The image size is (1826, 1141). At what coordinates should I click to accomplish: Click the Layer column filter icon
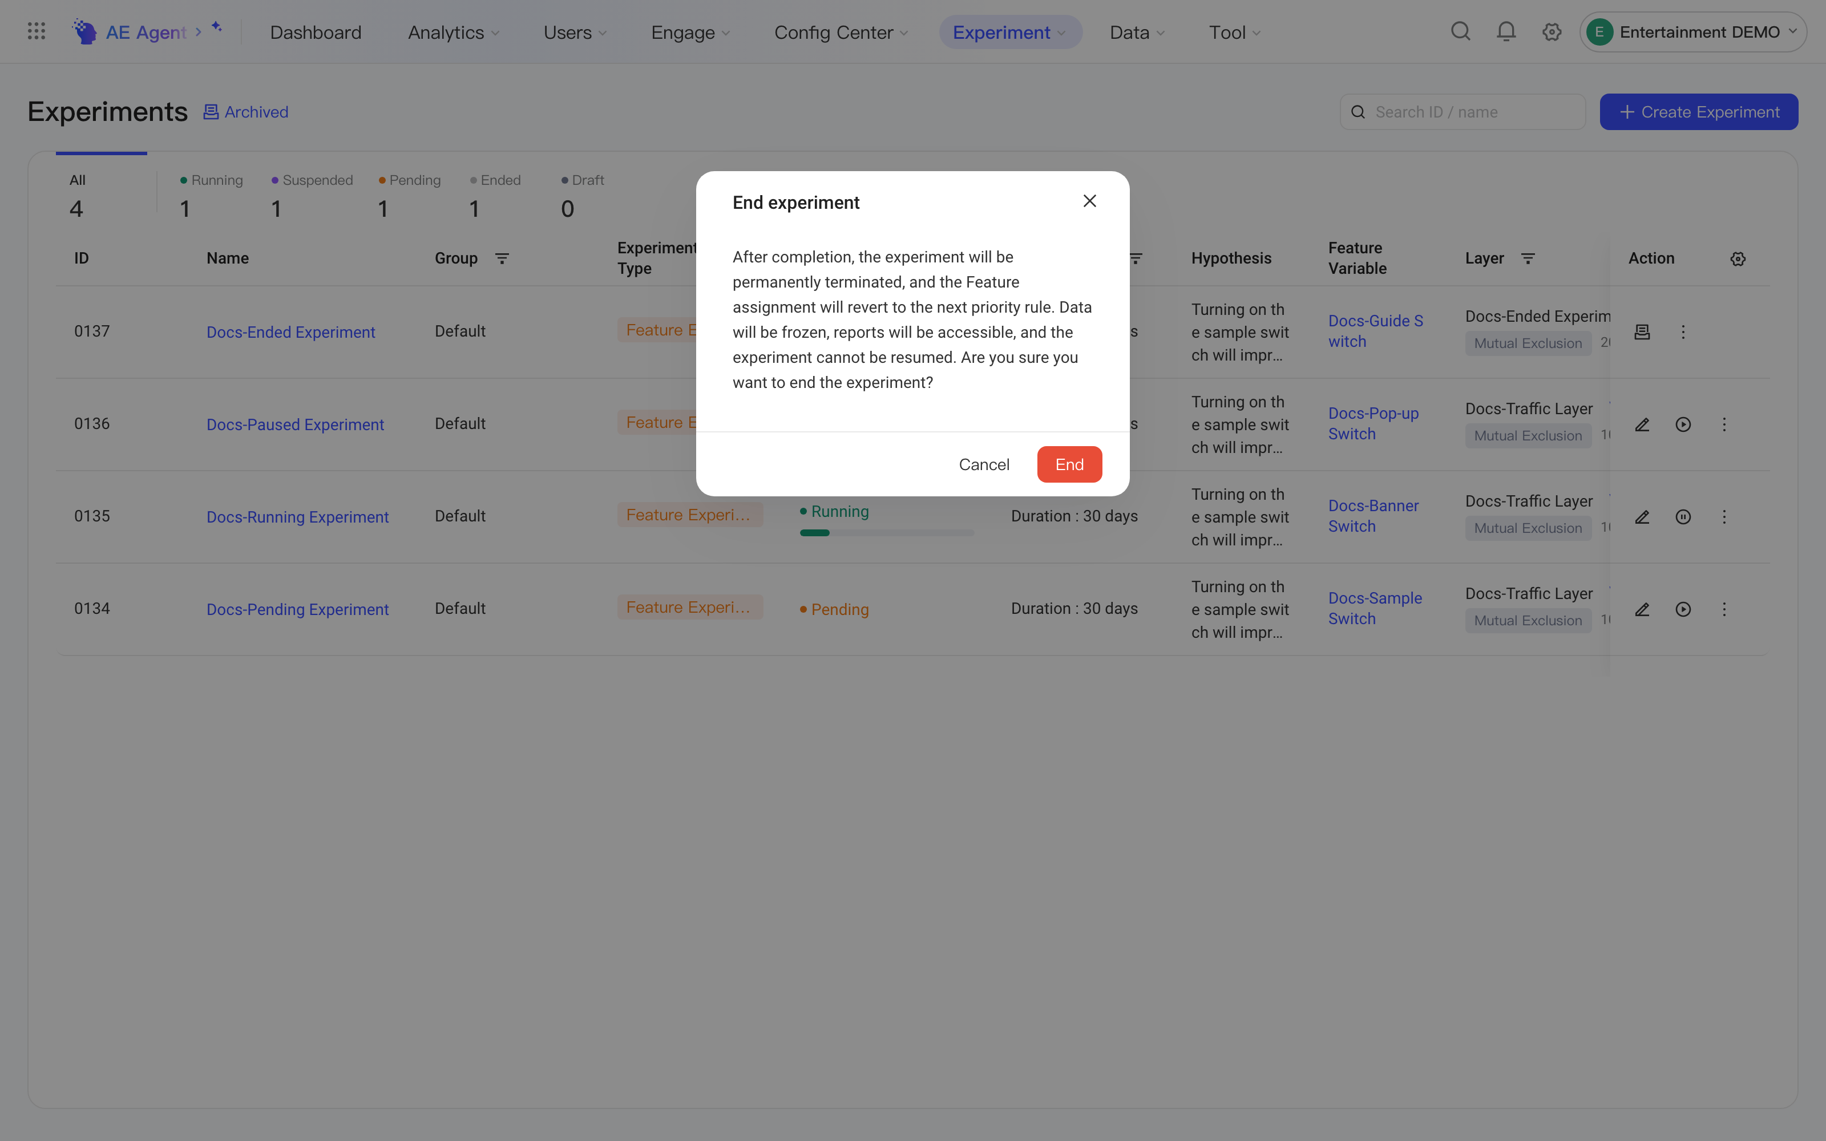tap(1528, 259)
